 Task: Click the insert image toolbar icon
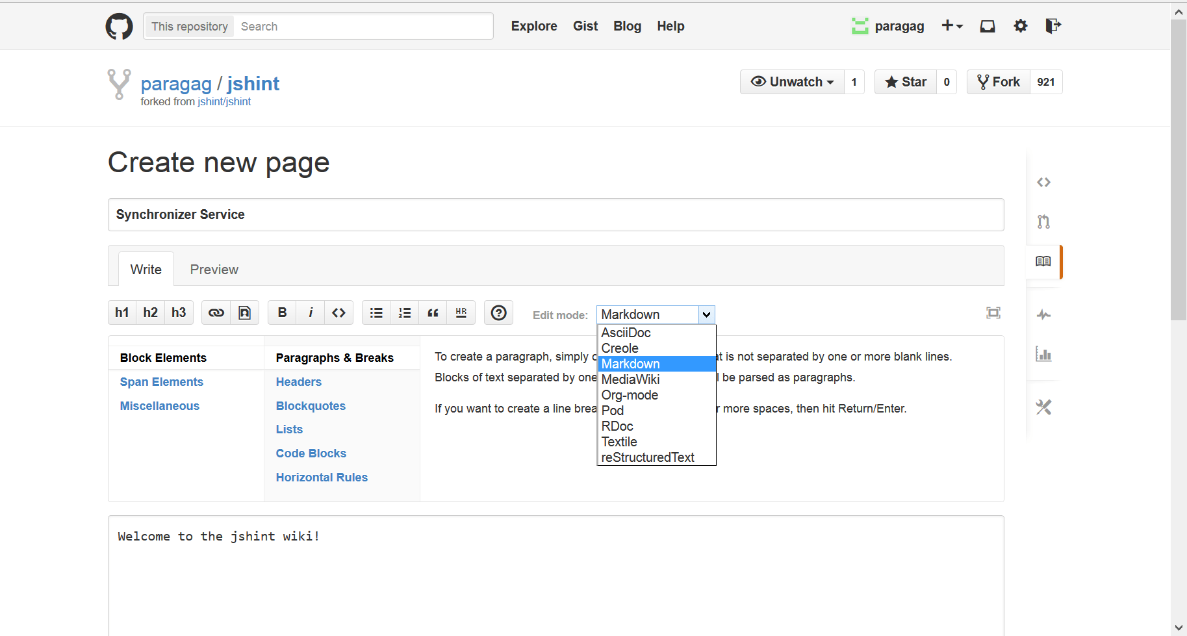[x=245, y=312]
